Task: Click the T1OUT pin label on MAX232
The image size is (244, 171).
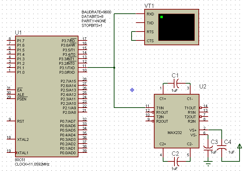Action: pyautogui.click(x=190, y=108)
